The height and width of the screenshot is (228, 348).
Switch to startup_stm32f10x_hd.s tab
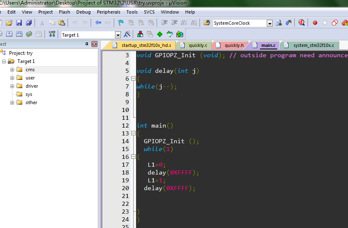pos(141,45)
